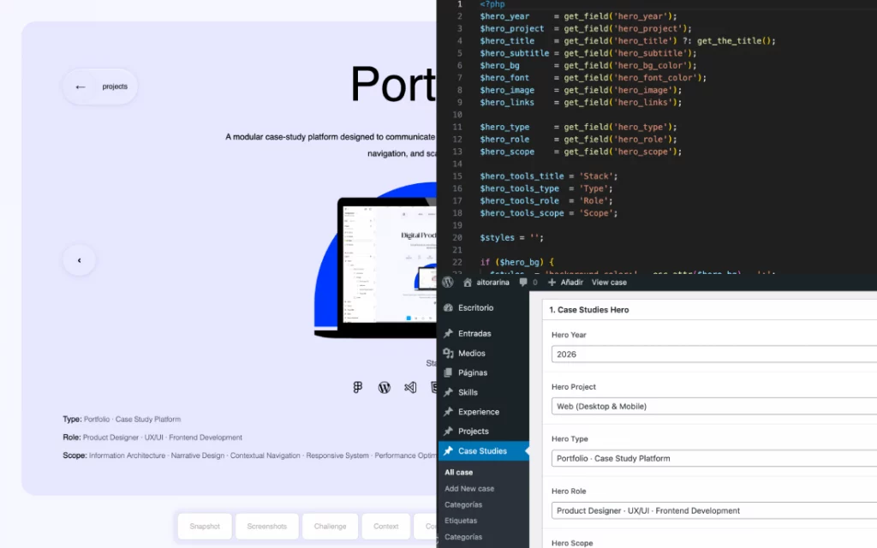Open comments via the speech bubble icon
877x548 pixels.
[525, 283]
